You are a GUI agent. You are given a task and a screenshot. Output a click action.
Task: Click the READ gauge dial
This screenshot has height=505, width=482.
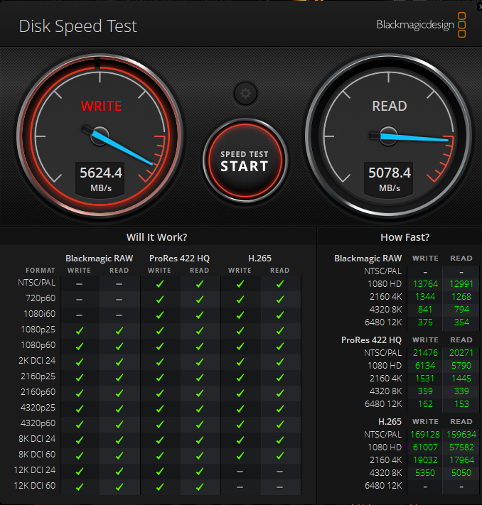point(388,136)
